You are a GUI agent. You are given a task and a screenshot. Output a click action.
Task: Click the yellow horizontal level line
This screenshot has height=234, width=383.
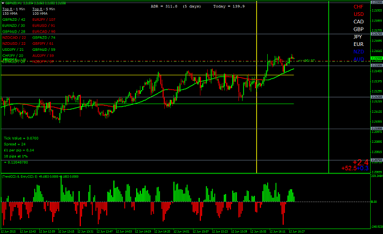[147, 75]
